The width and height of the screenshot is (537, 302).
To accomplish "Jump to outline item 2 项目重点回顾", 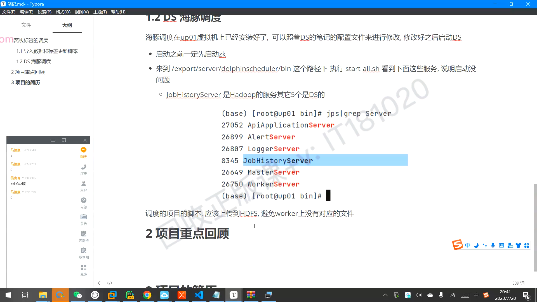I will 28,72.
